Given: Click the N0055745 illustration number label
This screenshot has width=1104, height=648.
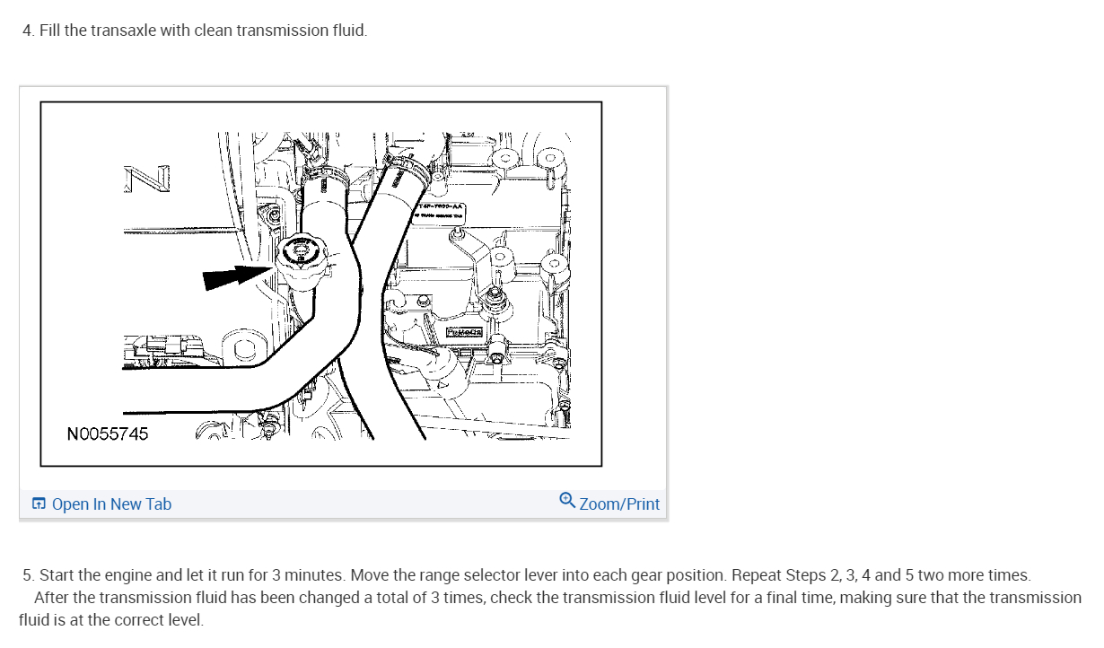Looking at the screenshot, I should [108, 433].
